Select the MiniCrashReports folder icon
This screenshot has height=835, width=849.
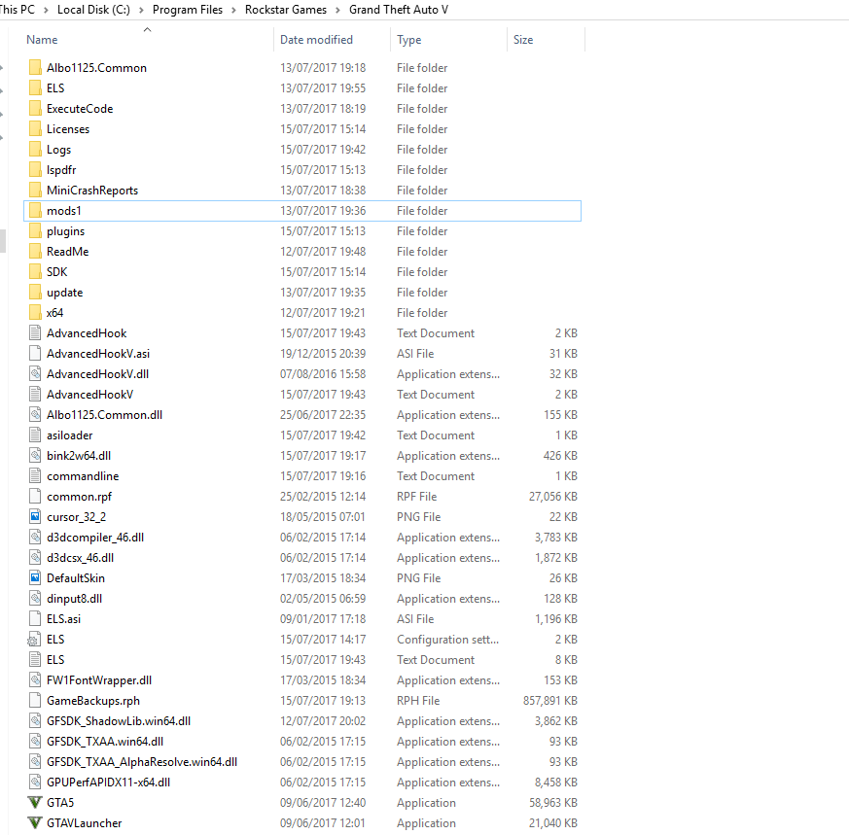(x=35, y=191)
